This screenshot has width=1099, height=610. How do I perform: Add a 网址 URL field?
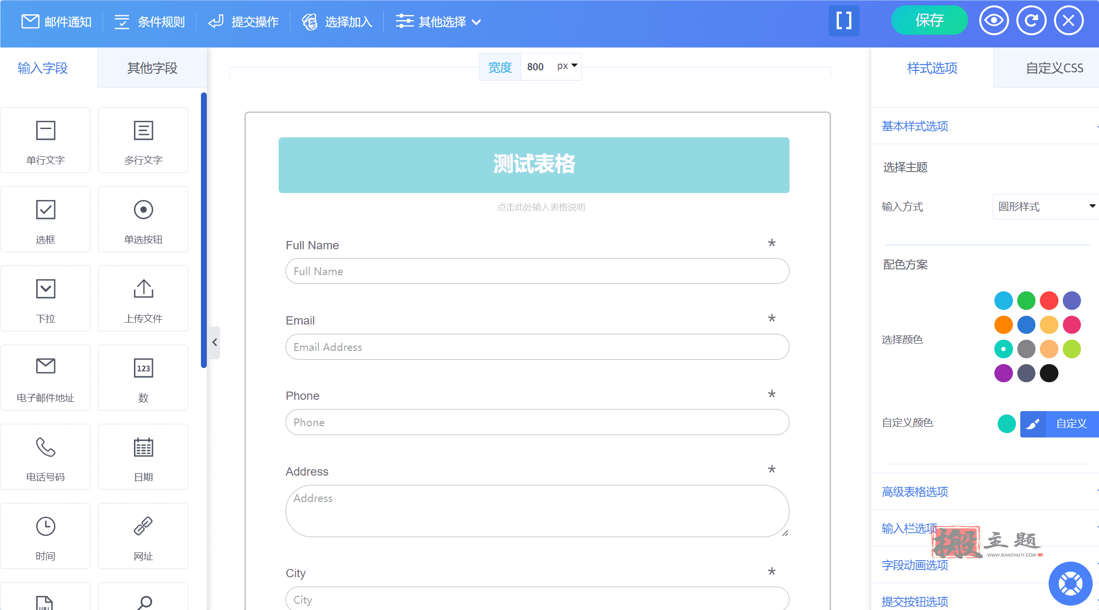pos(143,536)
